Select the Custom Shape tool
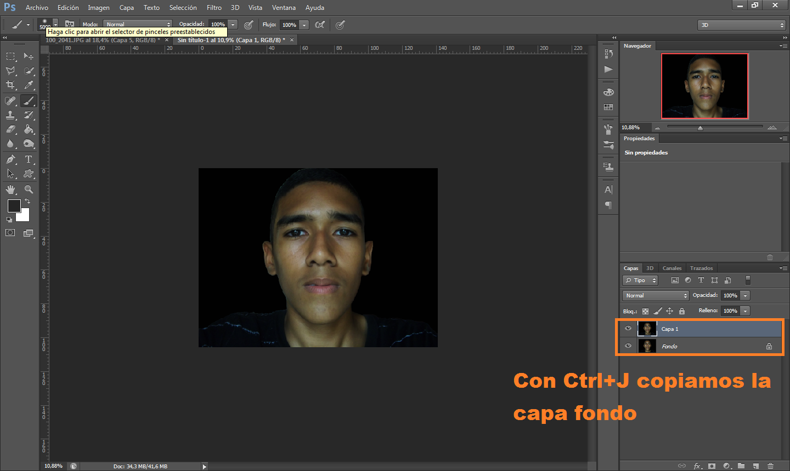 tap(29, 174)
